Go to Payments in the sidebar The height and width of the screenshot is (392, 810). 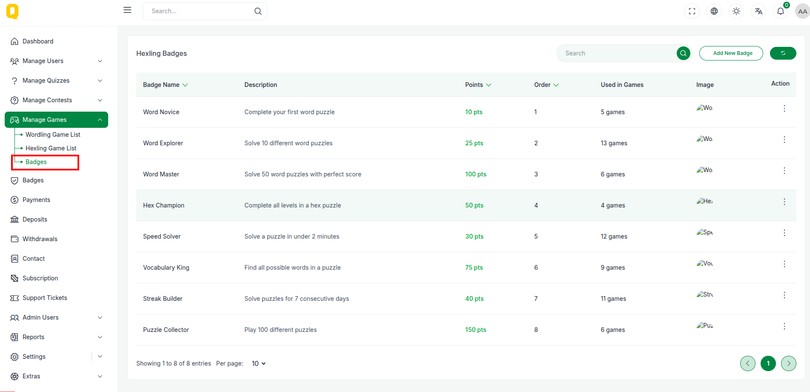[36, 200]
